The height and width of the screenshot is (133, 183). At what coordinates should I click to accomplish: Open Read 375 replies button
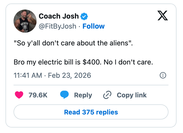pos(91,112)
